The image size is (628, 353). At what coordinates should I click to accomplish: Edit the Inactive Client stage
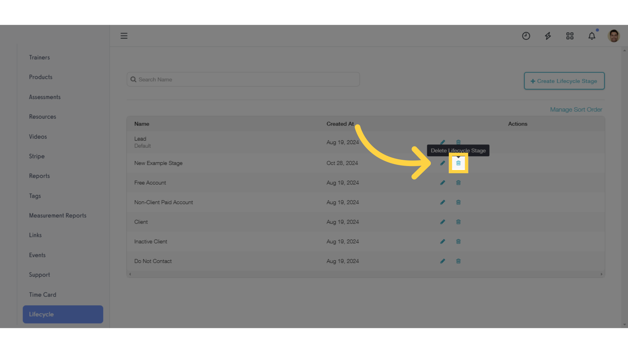443,241
